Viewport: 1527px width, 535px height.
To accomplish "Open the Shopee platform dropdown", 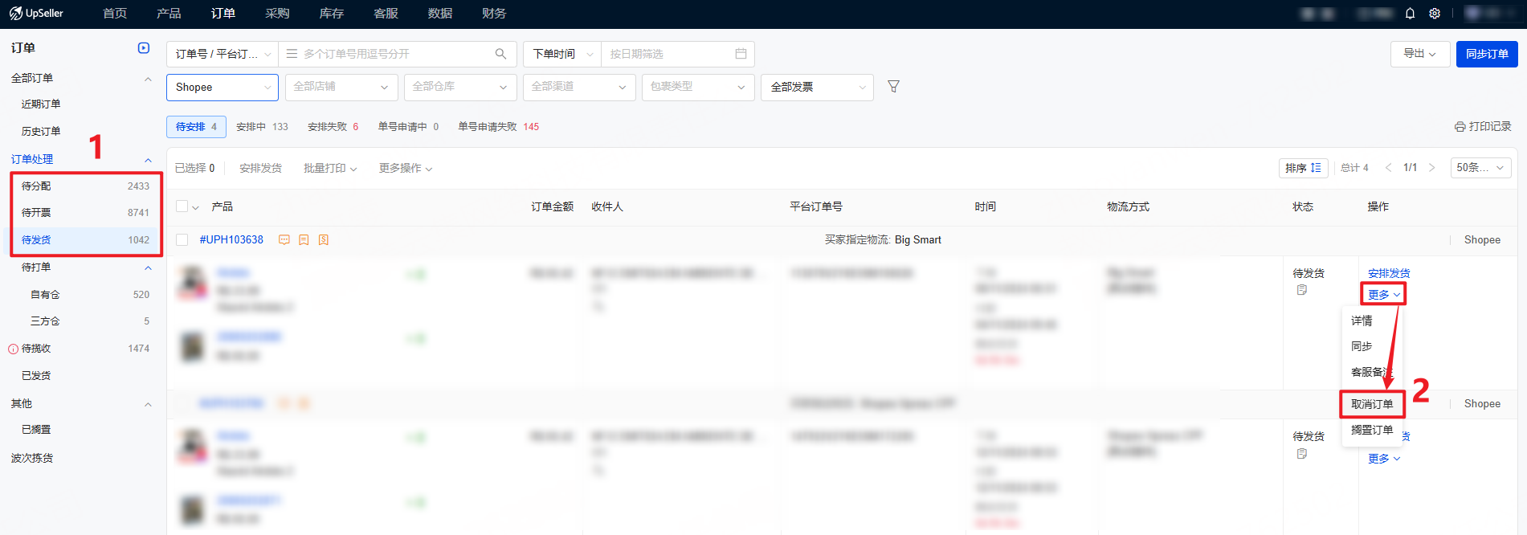I will click(x=222, y=88).
